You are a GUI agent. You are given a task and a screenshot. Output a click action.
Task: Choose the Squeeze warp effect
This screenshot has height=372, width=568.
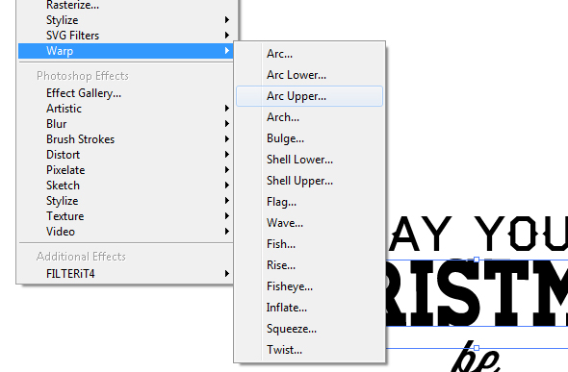309,329
